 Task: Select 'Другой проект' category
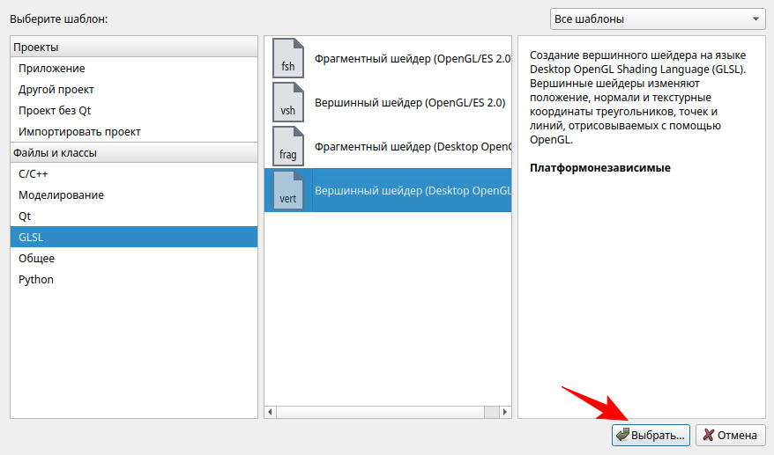pos(56,89)
